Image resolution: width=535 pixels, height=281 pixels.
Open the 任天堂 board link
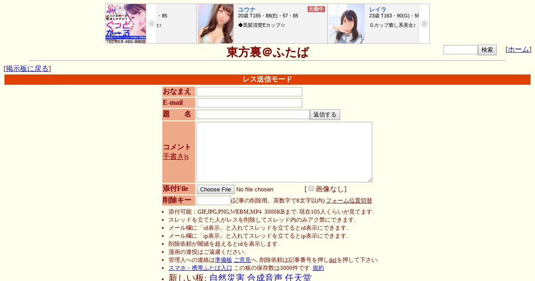[x=298, y=277]
